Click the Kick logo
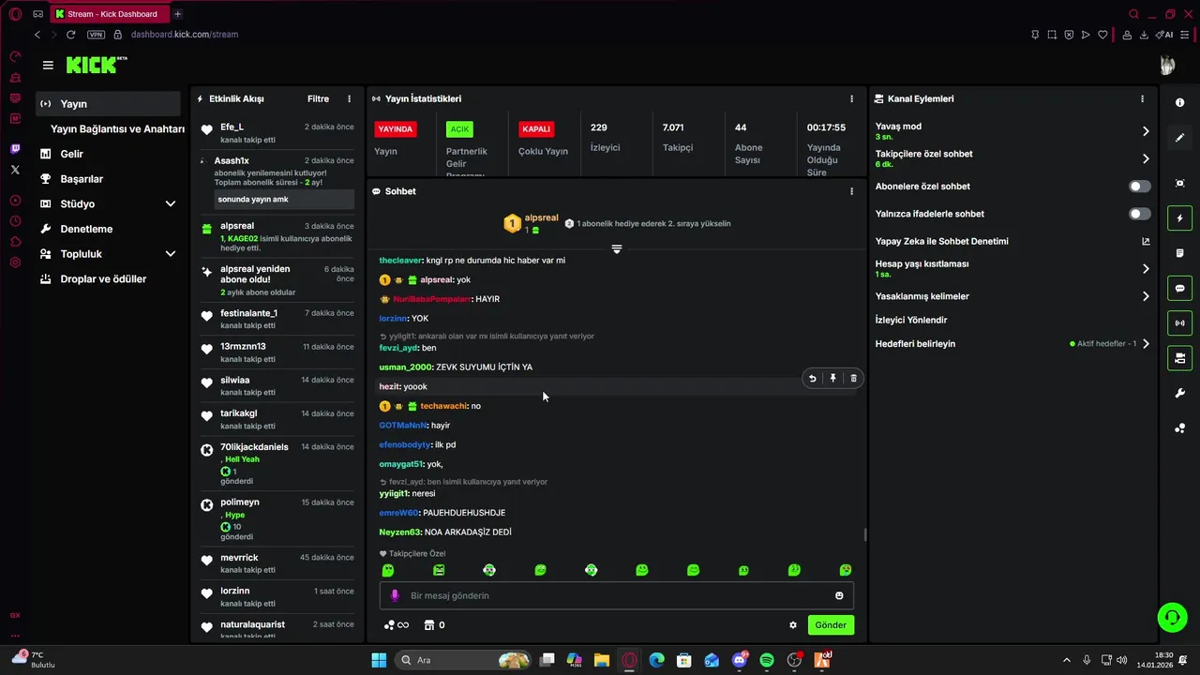The image size is (1200, 675). (96, 65)
